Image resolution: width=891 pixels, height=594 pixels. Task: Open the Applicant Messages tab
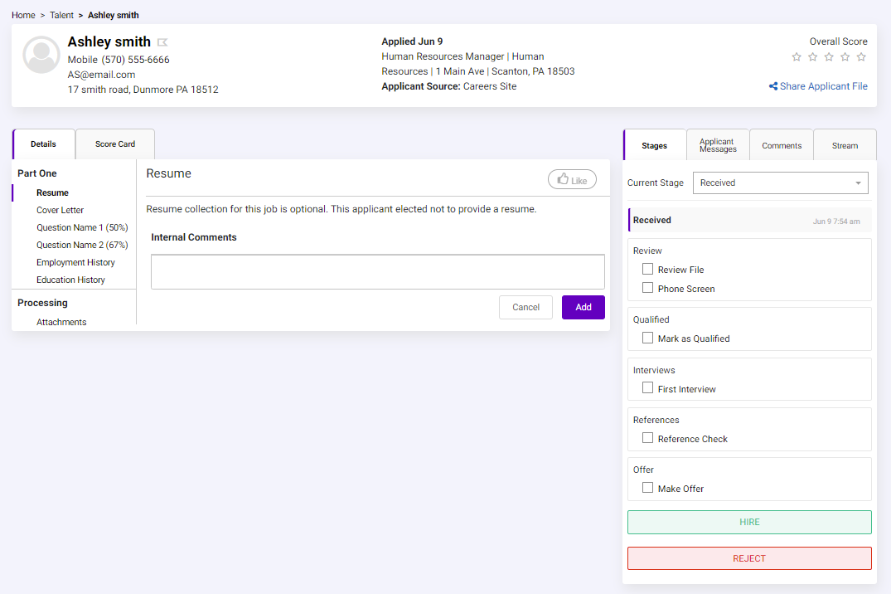[x=718, y=146]
